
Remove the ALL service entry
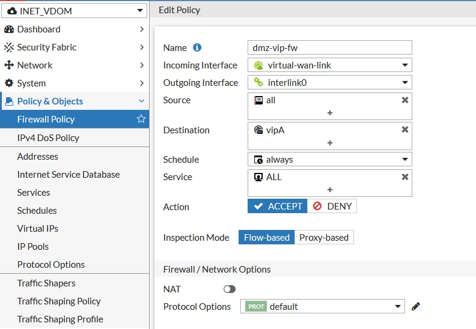click(405, 177)
